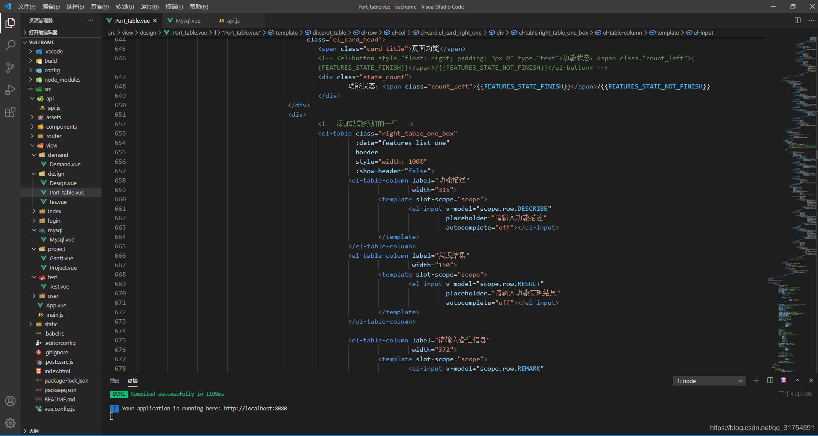Open the Accounts menu icon

[10, 401]
